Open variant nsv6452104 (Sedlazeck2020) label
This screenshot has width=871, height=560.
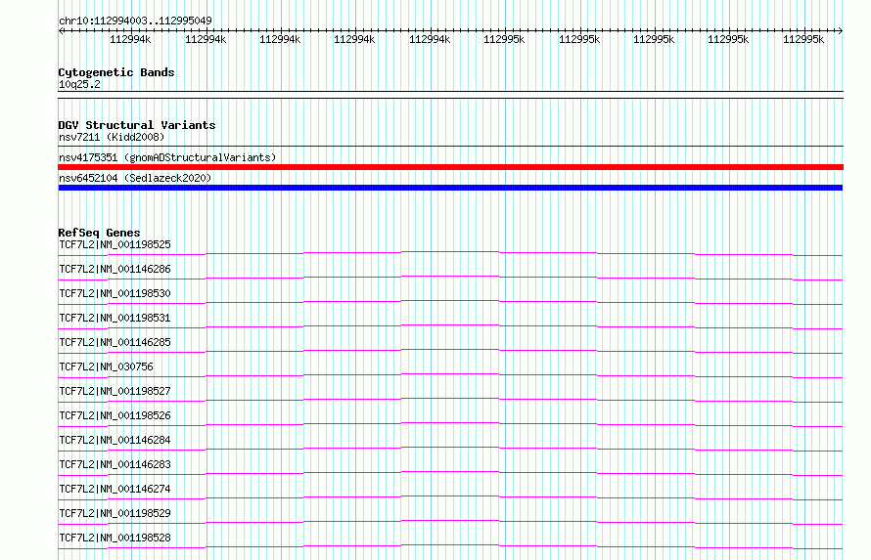pyautogui.click(x=135, y=178)
